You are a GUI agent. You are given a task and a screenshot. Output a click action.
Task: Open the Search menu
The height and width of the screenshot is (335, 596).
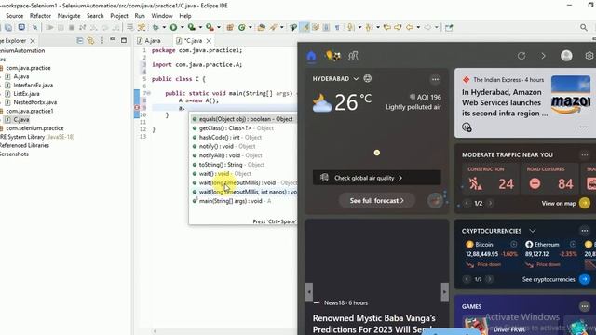(95, 16)
